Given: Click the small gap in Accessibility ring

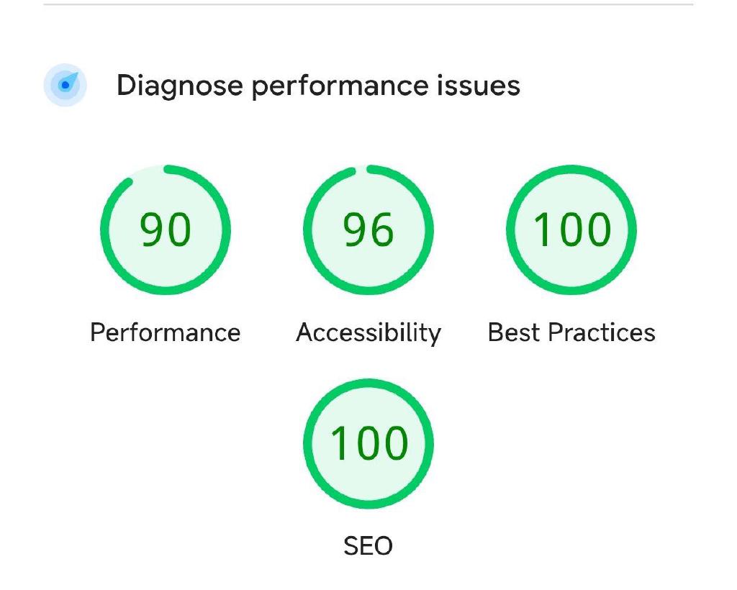Looking at the screenshot, I should click(361, 170).
